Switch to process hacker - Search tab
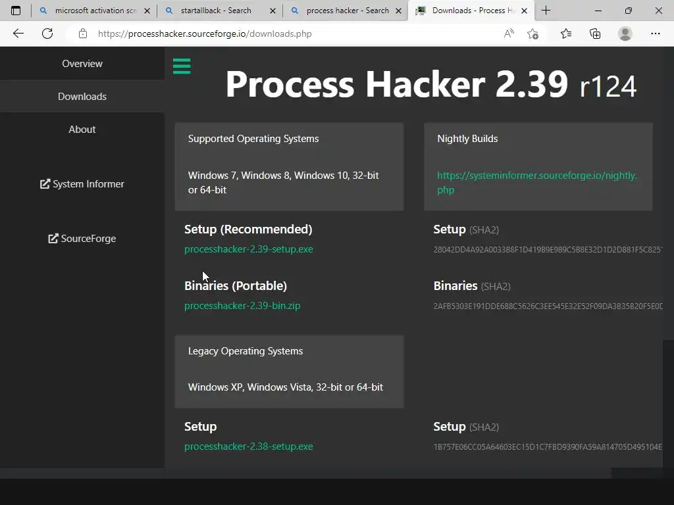The image size is (674, 505). 346,11
